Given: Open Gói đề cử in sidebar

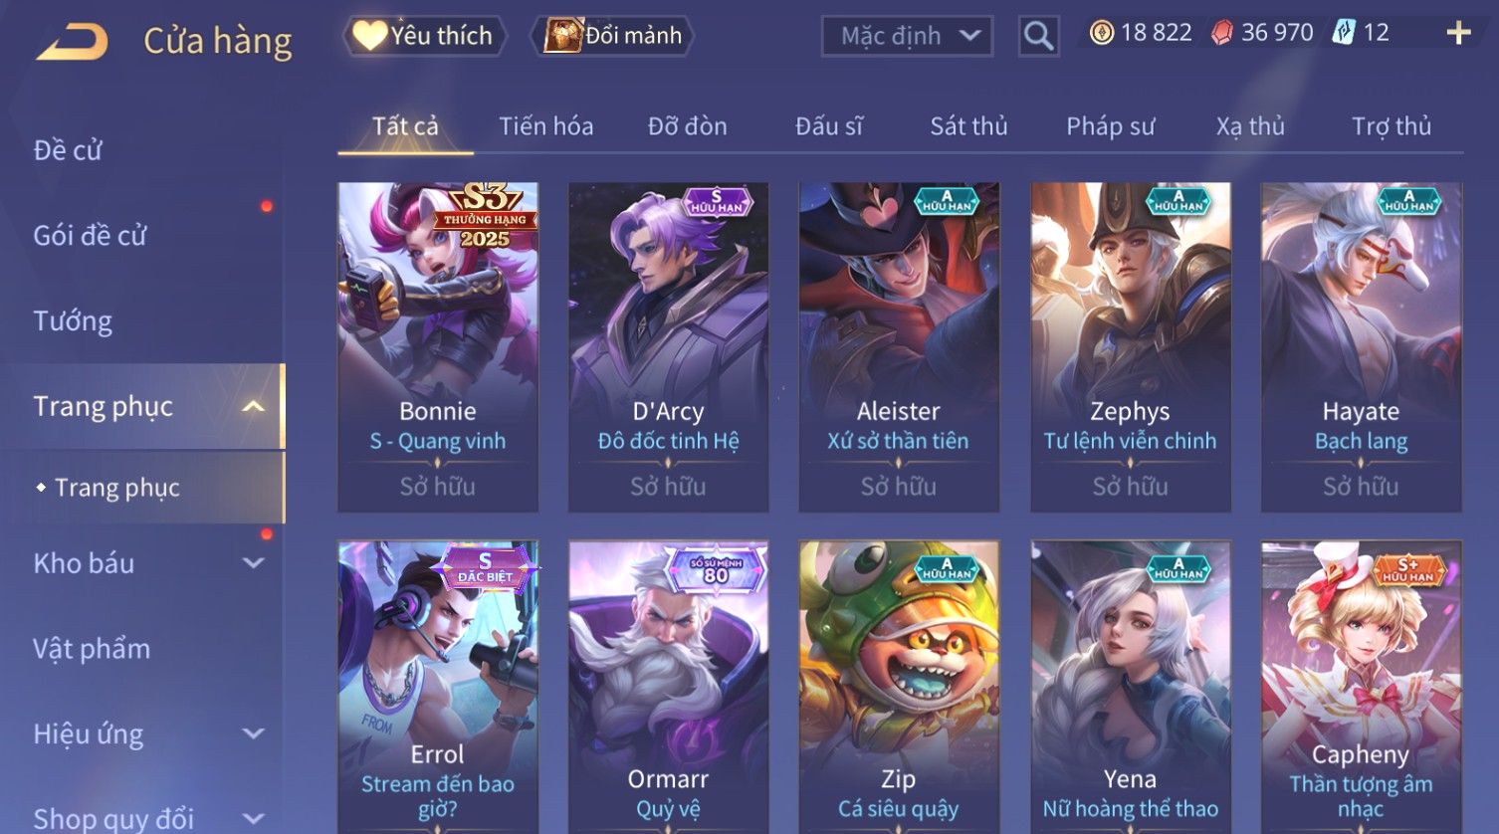Looking at the screenshot, I should tap(90, 236).
